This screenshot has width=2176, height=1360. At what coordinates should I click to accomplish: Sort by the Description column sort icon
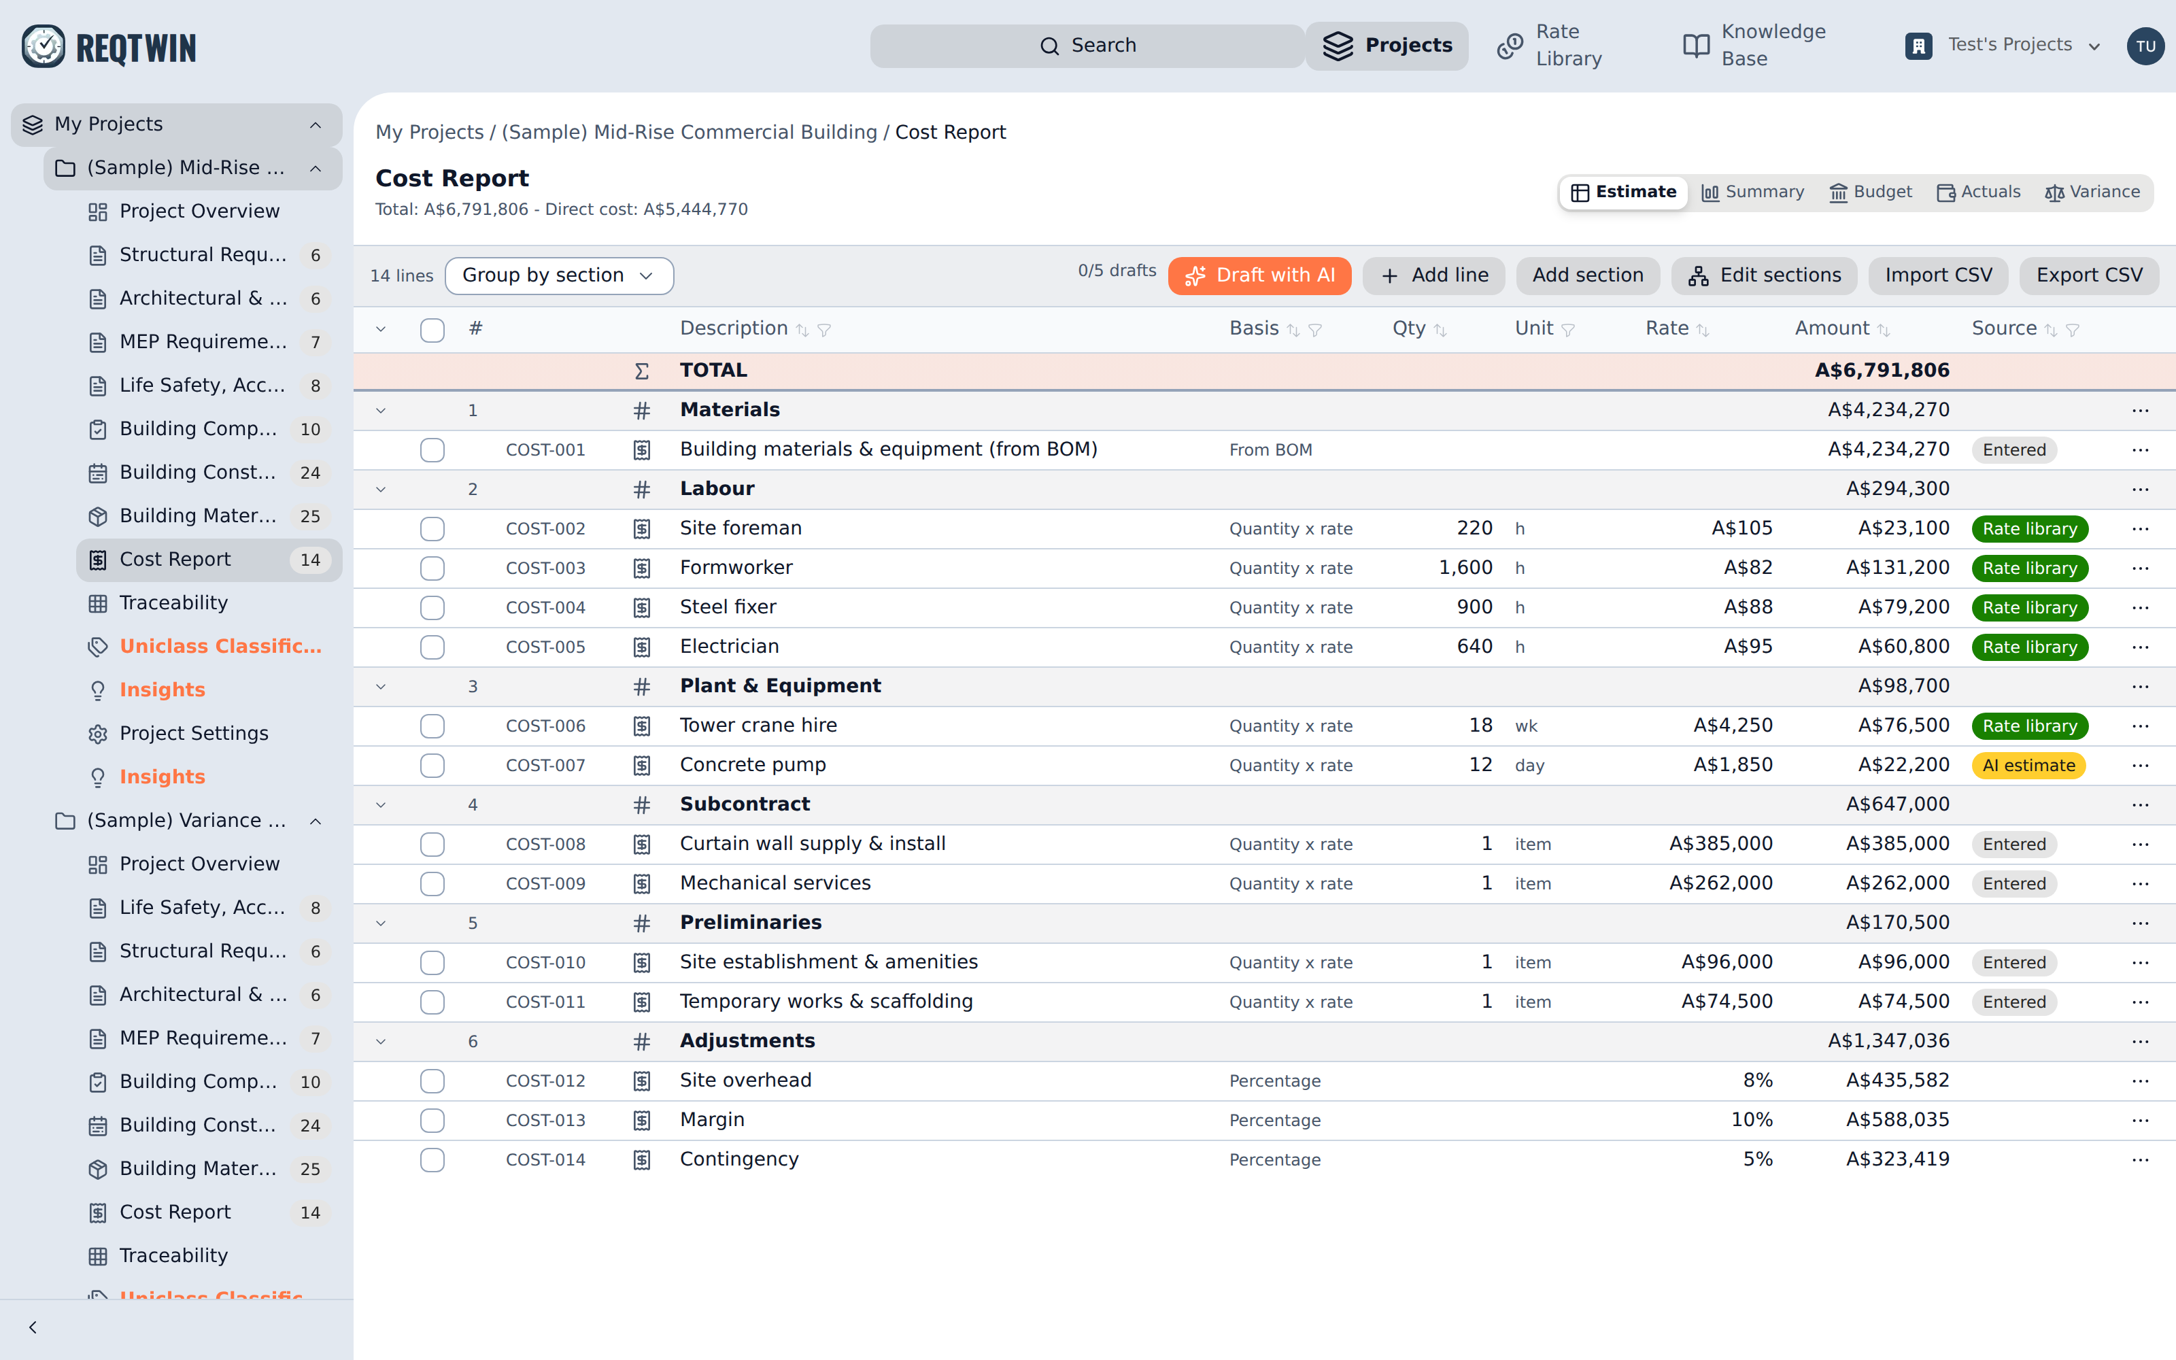(x=802, y=330)
